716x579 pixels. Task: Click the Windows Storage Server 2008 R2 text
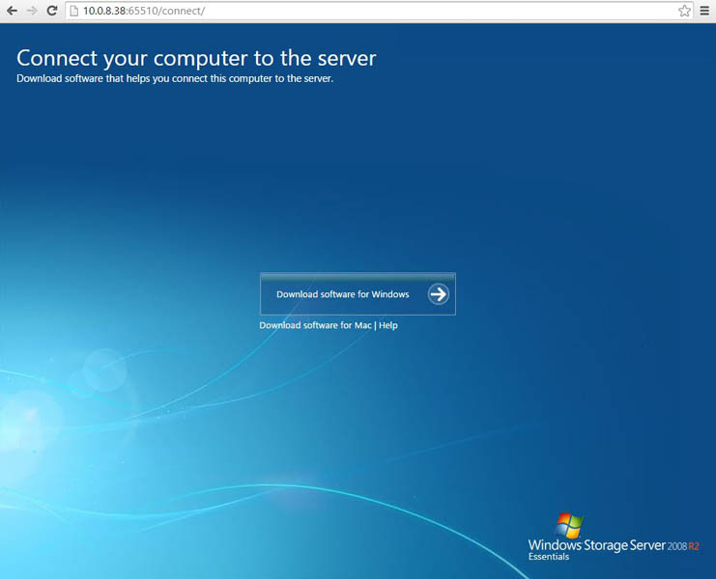click(x=614, y=545)
